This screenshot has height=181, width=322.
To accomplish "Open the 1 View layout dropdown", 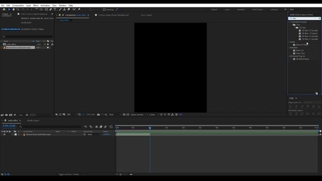I will pos(153,115).
